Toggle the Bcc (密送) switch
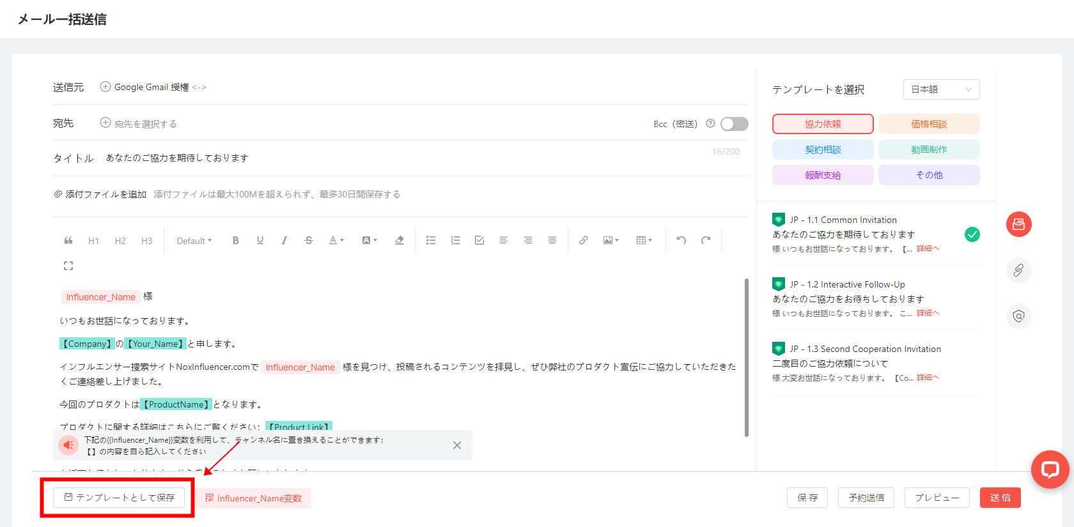Image resolution: width=1074 pixels, height=527 pixels. point(735,124)
